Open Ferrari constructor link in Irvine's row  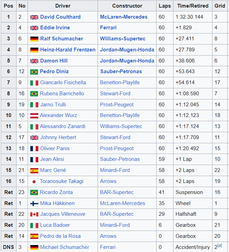[x=108, y=28]
